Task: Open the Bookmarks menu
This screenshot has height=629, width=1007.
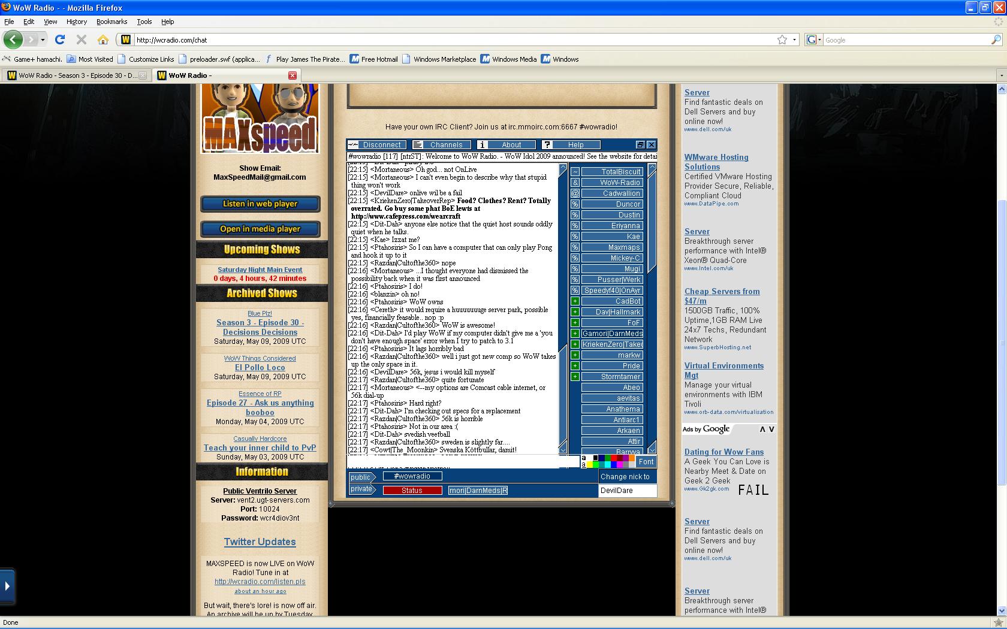Action: (x=111, y=22)
